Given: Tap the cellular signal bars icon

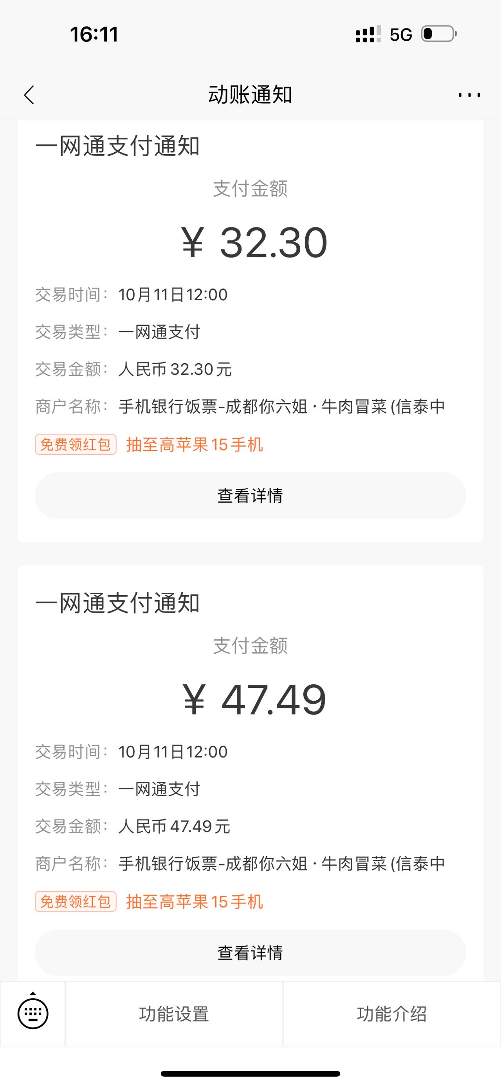Looking at the screenshot, I should [x=368, y=34].
